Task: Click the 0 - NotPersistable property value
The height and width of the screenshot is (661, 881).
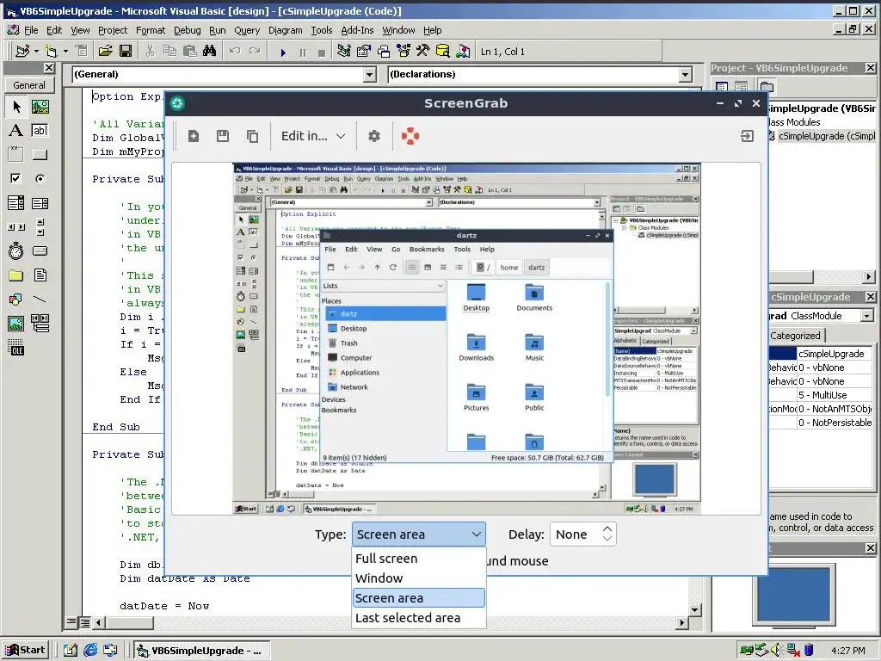Action: 834,423
